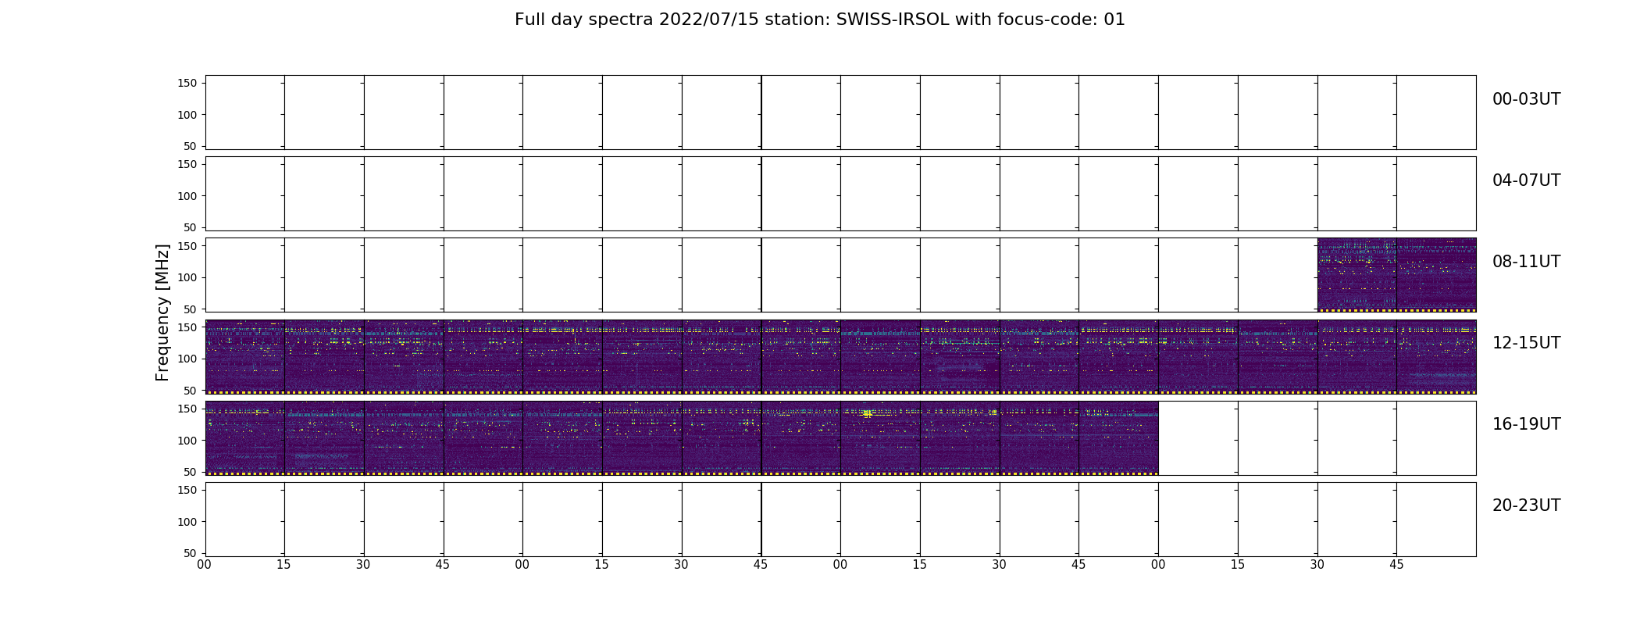Click the '20-23UT' row label
The width and height of the screenshot is (1640, 625).
point(1526,505)
